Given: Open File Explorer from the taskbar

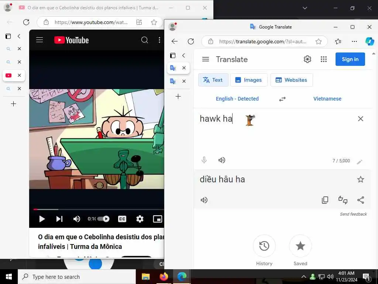Looking at the screenshot, I should [145, 277].
